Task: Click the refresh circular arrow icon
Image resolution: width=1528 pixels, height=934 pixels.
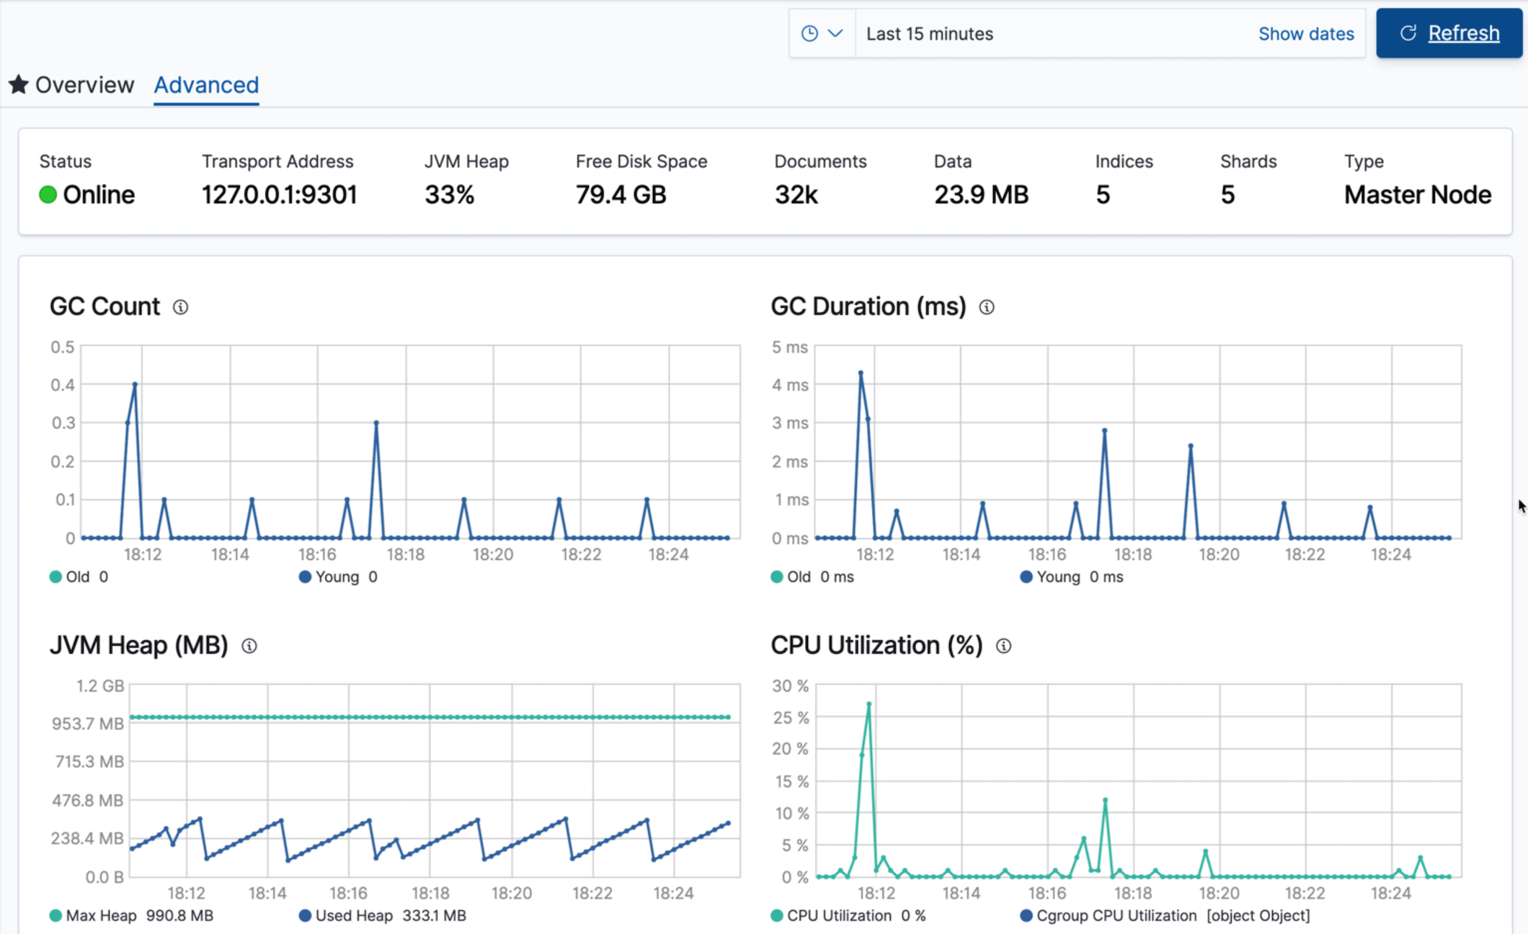Action: coord(1407,32)
